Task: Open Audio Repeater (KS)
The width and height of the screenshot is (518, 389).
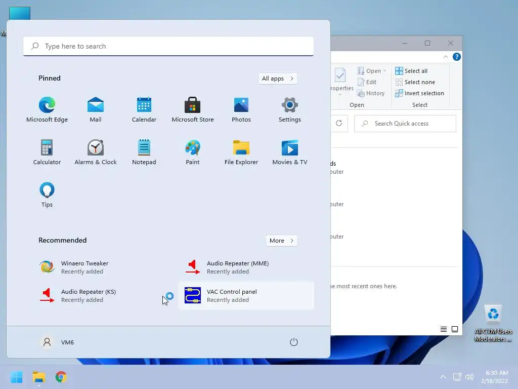Action: pyautogui.click(x=101, y=296)
